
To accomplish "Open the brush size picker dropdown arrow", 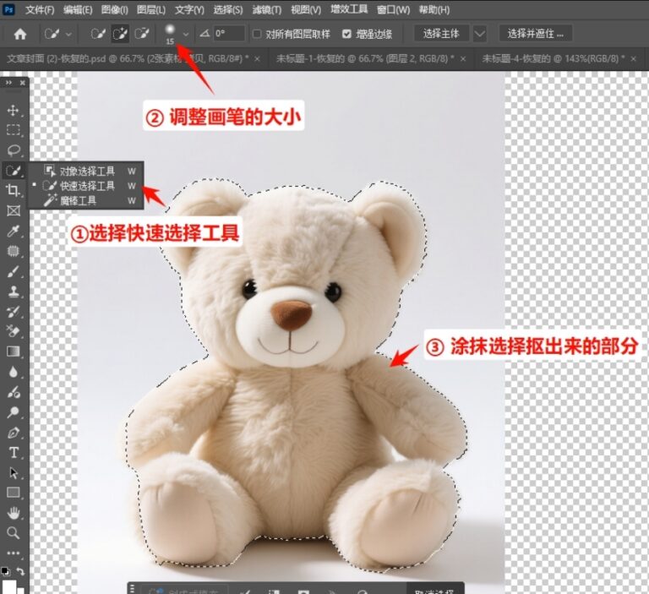I will coord(186,34).
